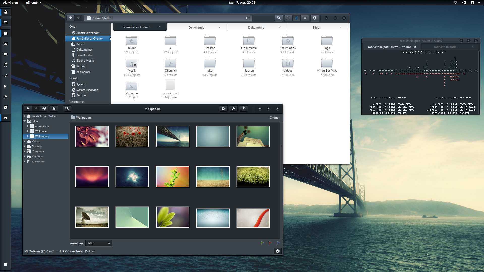Switch to Dokumente tab in file manager
The height and width of the screenshot is (272, 484).
click(x=256, y=27)
